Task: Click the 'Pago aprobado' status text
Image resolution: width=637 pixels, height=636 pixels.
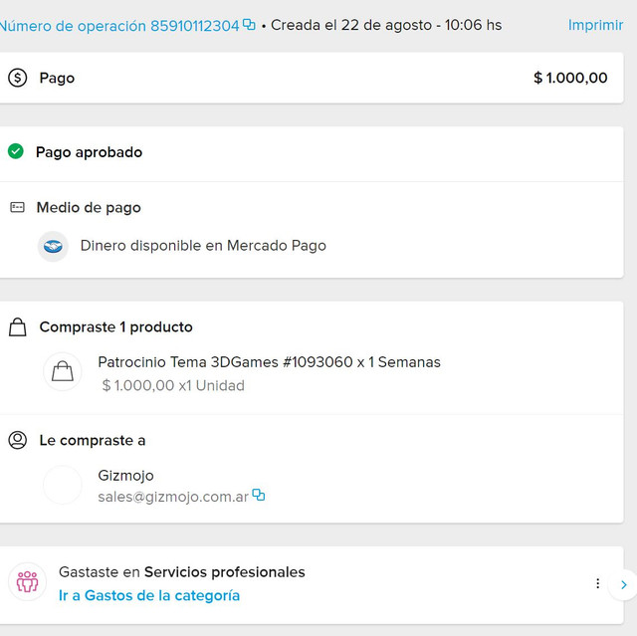Action: point(89,152)
